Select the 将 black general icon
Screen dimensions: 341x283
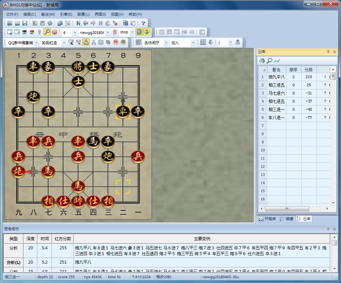(x=124, y=42)
